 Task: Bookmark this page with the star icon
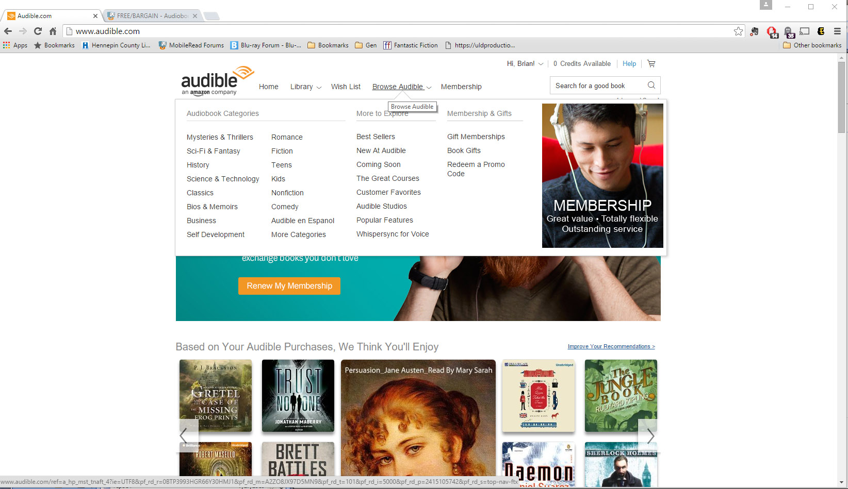pyautogui.click(x=739, y=31)
